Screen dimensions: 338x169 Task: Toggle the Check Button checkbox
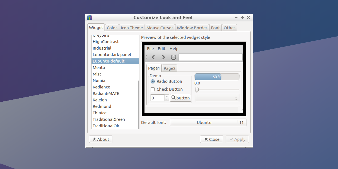[152, 89]
